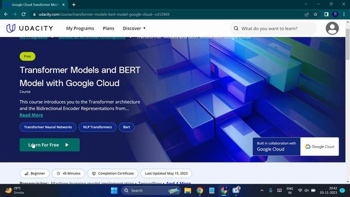This screenshot has height=197, width=350.
Task: Click the Learn For Free button
Action: 50,144
